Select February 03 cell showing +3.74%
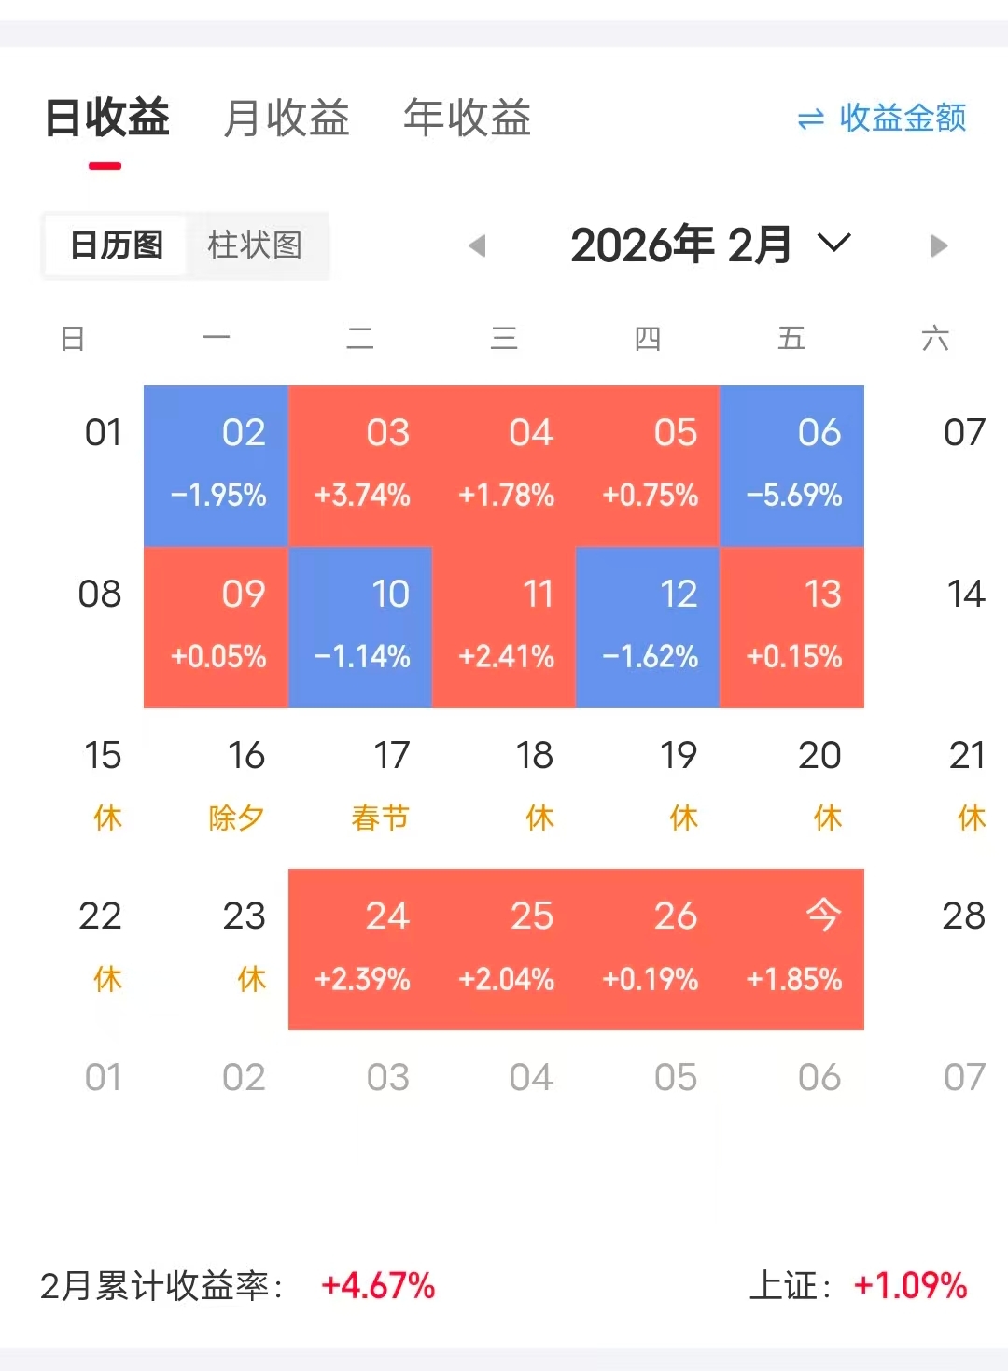Image resolution: width=1008 pixels, height=1371 pixels. tap(360, 466)
